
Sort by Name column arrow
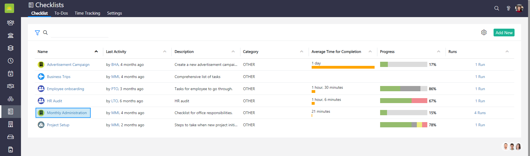tap(96, 52)
